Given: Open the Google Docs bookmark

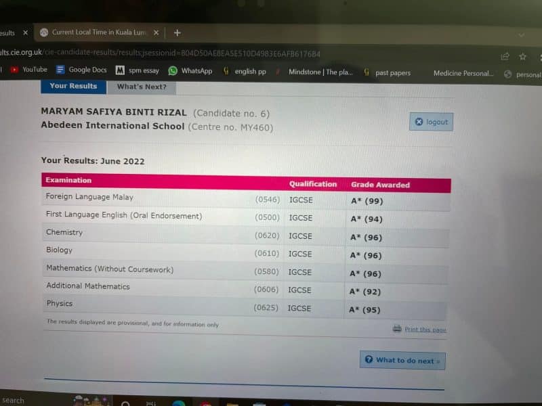Looking at the screenshot, I should tap(87, 69).
